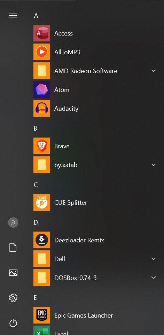The width and height of the screenshot is (164, 335).
Task: Launch Audacity via headphones icon
Action: click(42, 108)
